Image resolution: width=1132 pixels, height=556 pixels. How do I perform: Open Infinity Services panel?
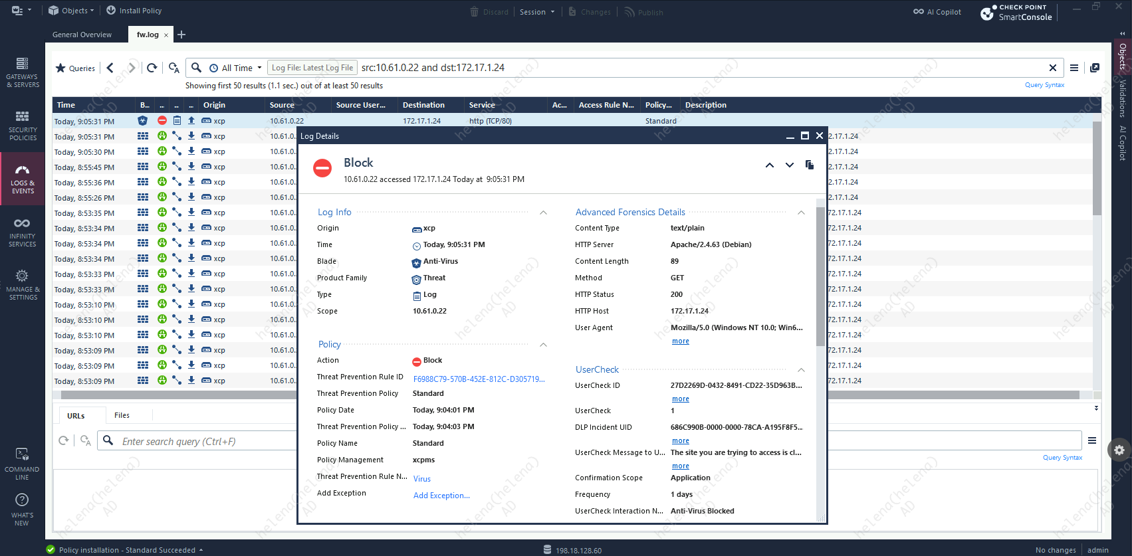22,232
